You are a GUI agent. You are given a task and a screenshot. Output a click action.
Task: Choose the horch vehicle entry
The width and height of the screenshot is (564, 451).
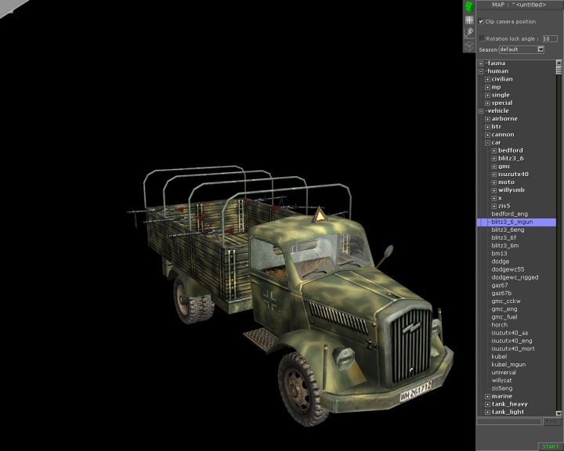(x=500, y=324)
